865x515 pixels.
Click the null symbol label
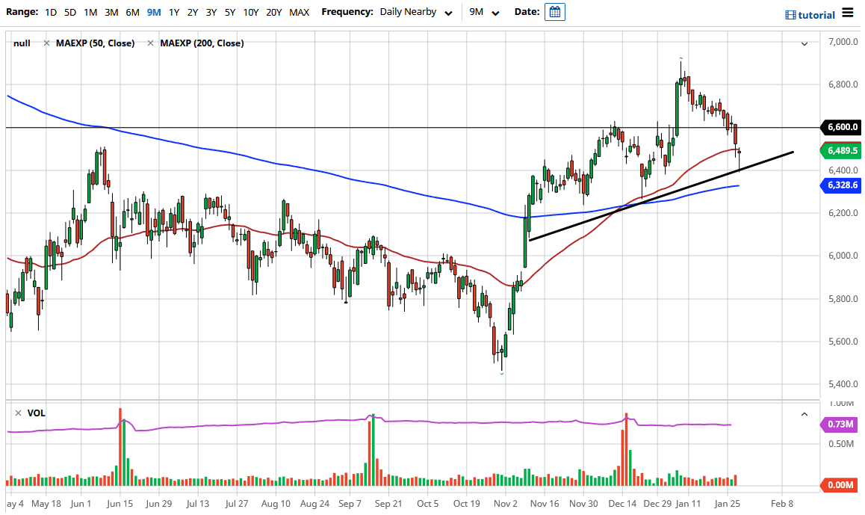pyautogui.click(x=22, y=43)
